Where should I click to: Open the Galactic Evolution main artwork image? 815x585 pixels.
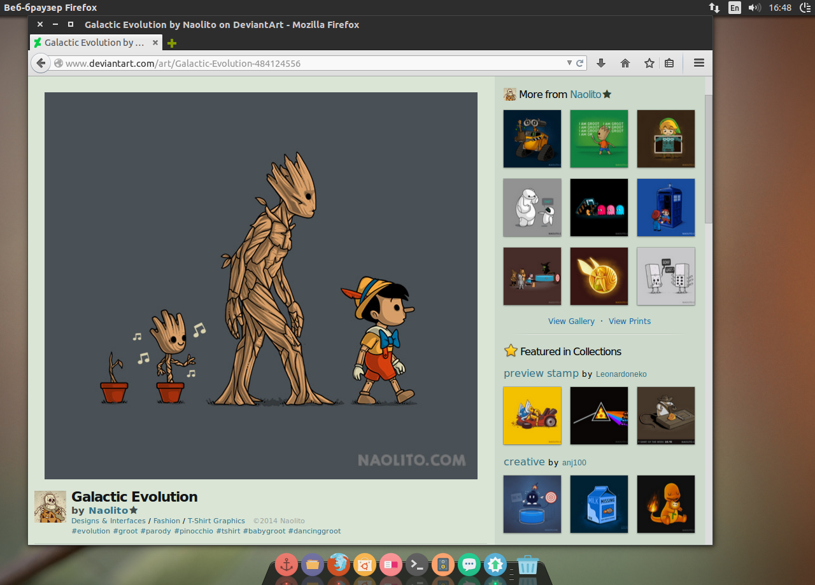[261, 286]
